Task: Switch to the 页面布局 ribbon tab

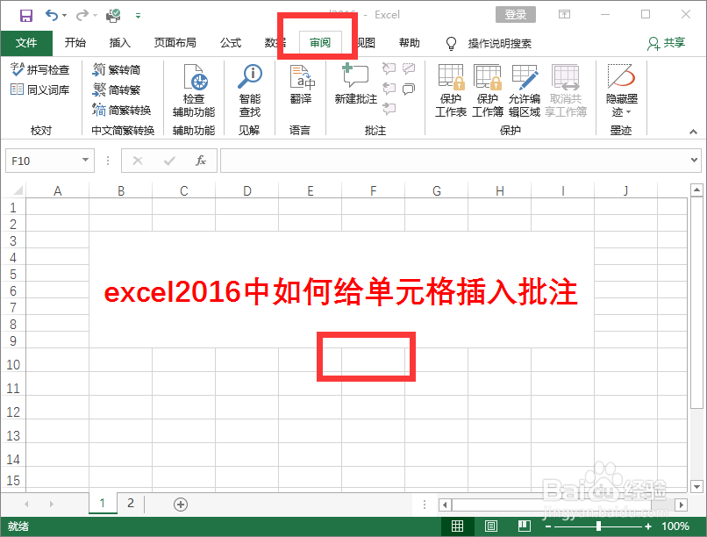Action: pos(175,43)
